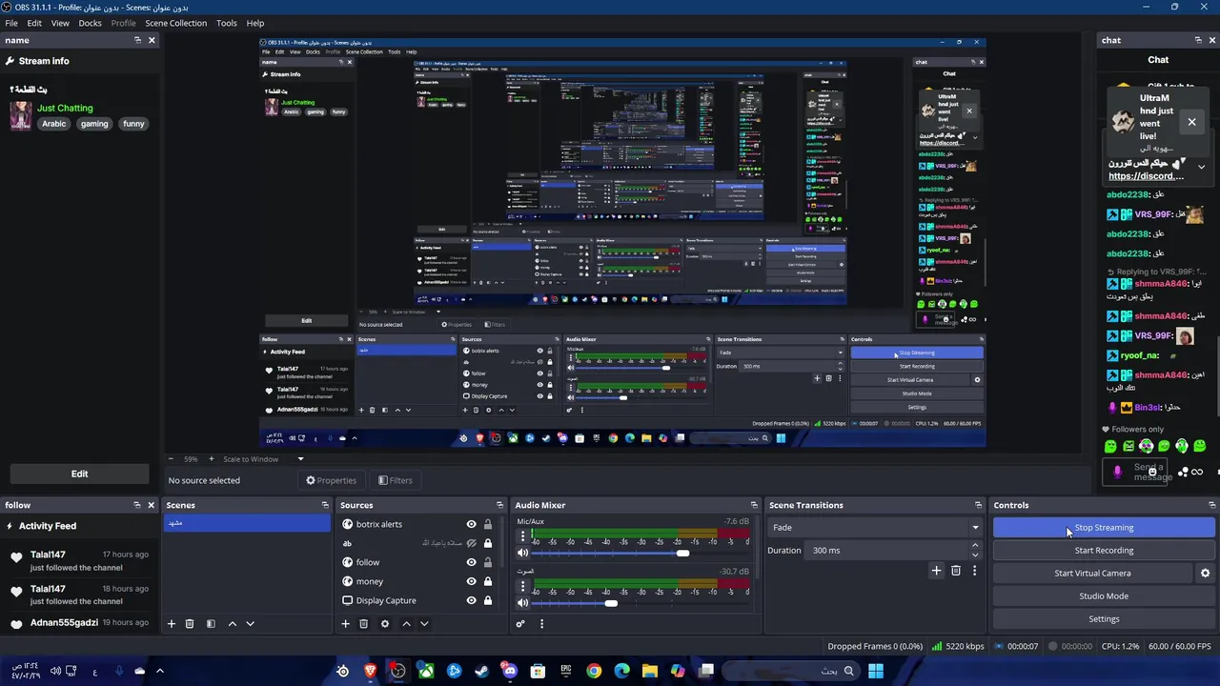This screenshot has height=686, width=1220.
Task: Open the File menu
Action: 11,23
